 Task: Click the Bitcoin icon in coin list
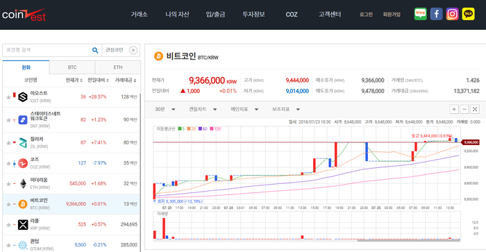click(23, 204)
